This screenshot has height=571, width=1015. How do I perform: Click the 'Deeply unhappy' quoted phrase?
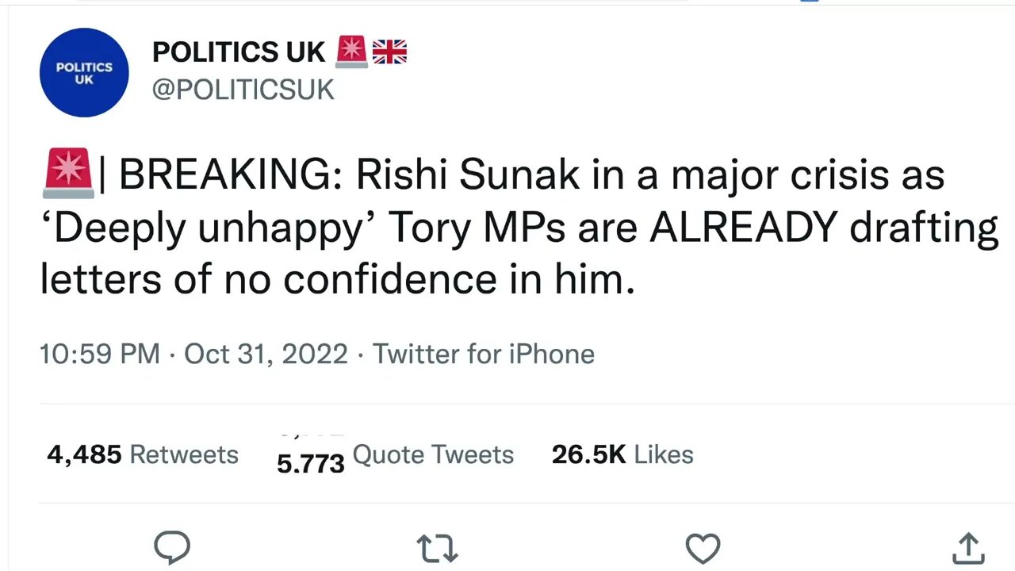coord(208,228)
